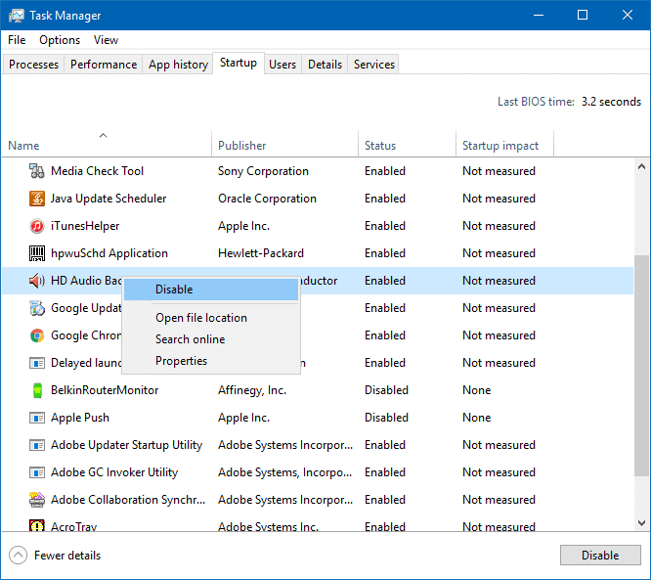
Task: Select the hpwuSchd Application barcode icon
Action: pyautogui.click(x=37, y=253)
